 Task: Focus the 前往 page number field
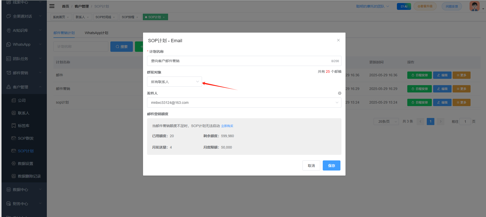[x=465, y=122]
